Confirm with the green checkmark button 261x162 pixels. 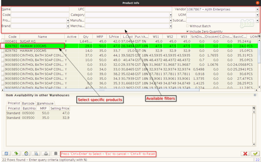pyautogui.click(x=255, y=154)
